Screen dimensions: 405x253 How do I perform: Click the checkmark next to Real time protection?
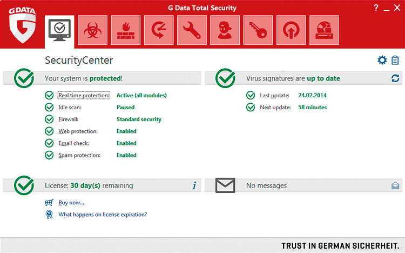(49, 95)
